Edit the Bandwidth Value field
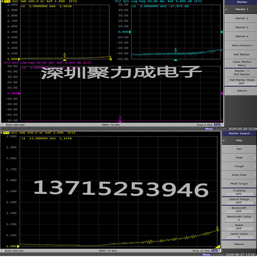This screenshot has width=257, height=257. click(239, 218)
